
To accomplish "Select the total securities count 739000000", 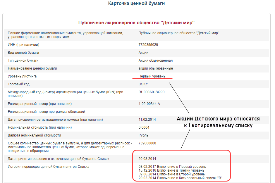I will click(147, 143).
